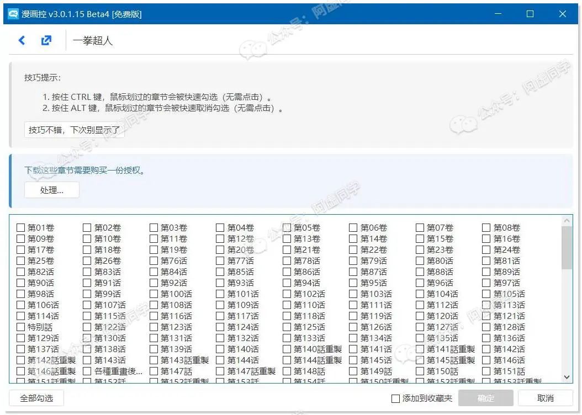Click 全部勾选 to select all chapters
582x415 pixels.
tap(36, 398)
